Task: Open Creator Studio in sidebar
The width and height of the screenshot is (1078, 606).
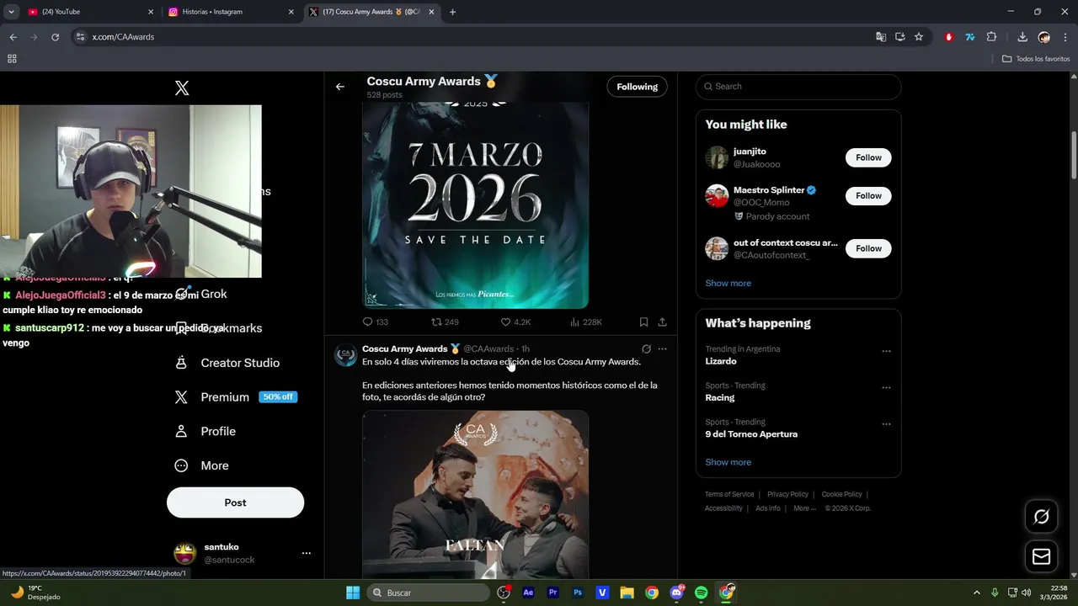Action: [x=227, y=363]
